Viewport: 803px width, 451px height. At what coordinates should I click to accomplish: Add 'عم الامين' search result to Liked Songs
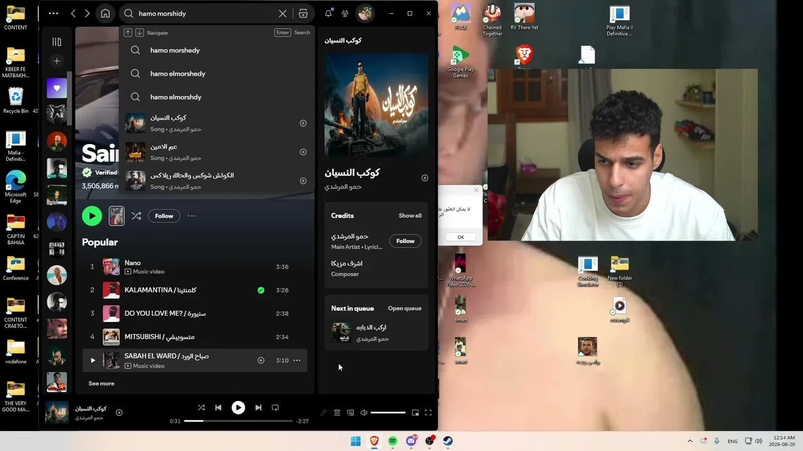tap(303, 152)
